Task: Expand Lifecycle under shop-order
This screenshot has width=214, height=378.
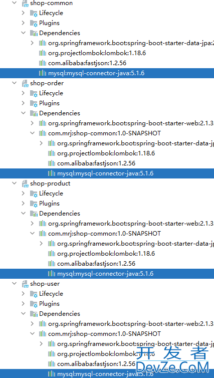Action: 23,93
